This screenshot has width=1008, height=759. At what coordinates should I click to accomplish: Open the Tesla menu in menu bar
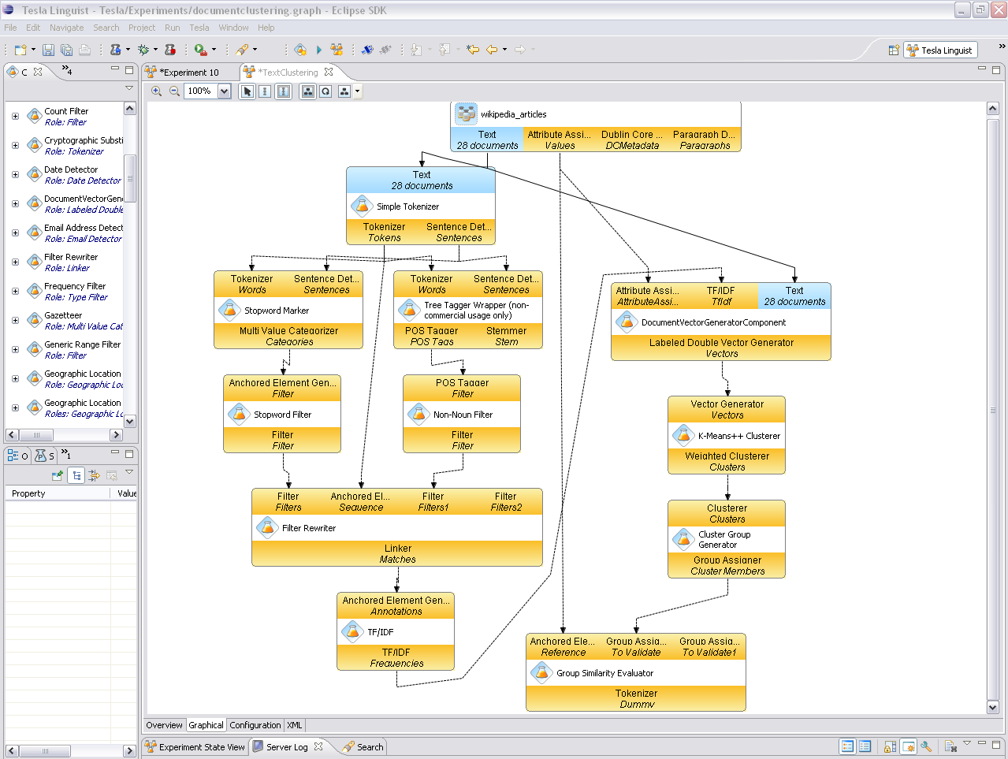coord(199,28)
